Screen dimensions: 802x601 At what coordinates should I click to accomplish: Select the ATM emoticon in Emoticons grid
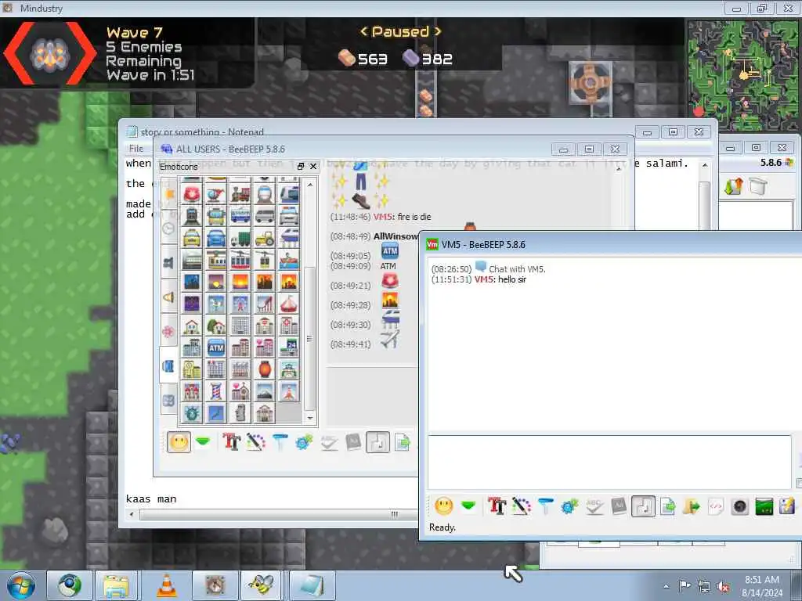(x=216, y=347)
